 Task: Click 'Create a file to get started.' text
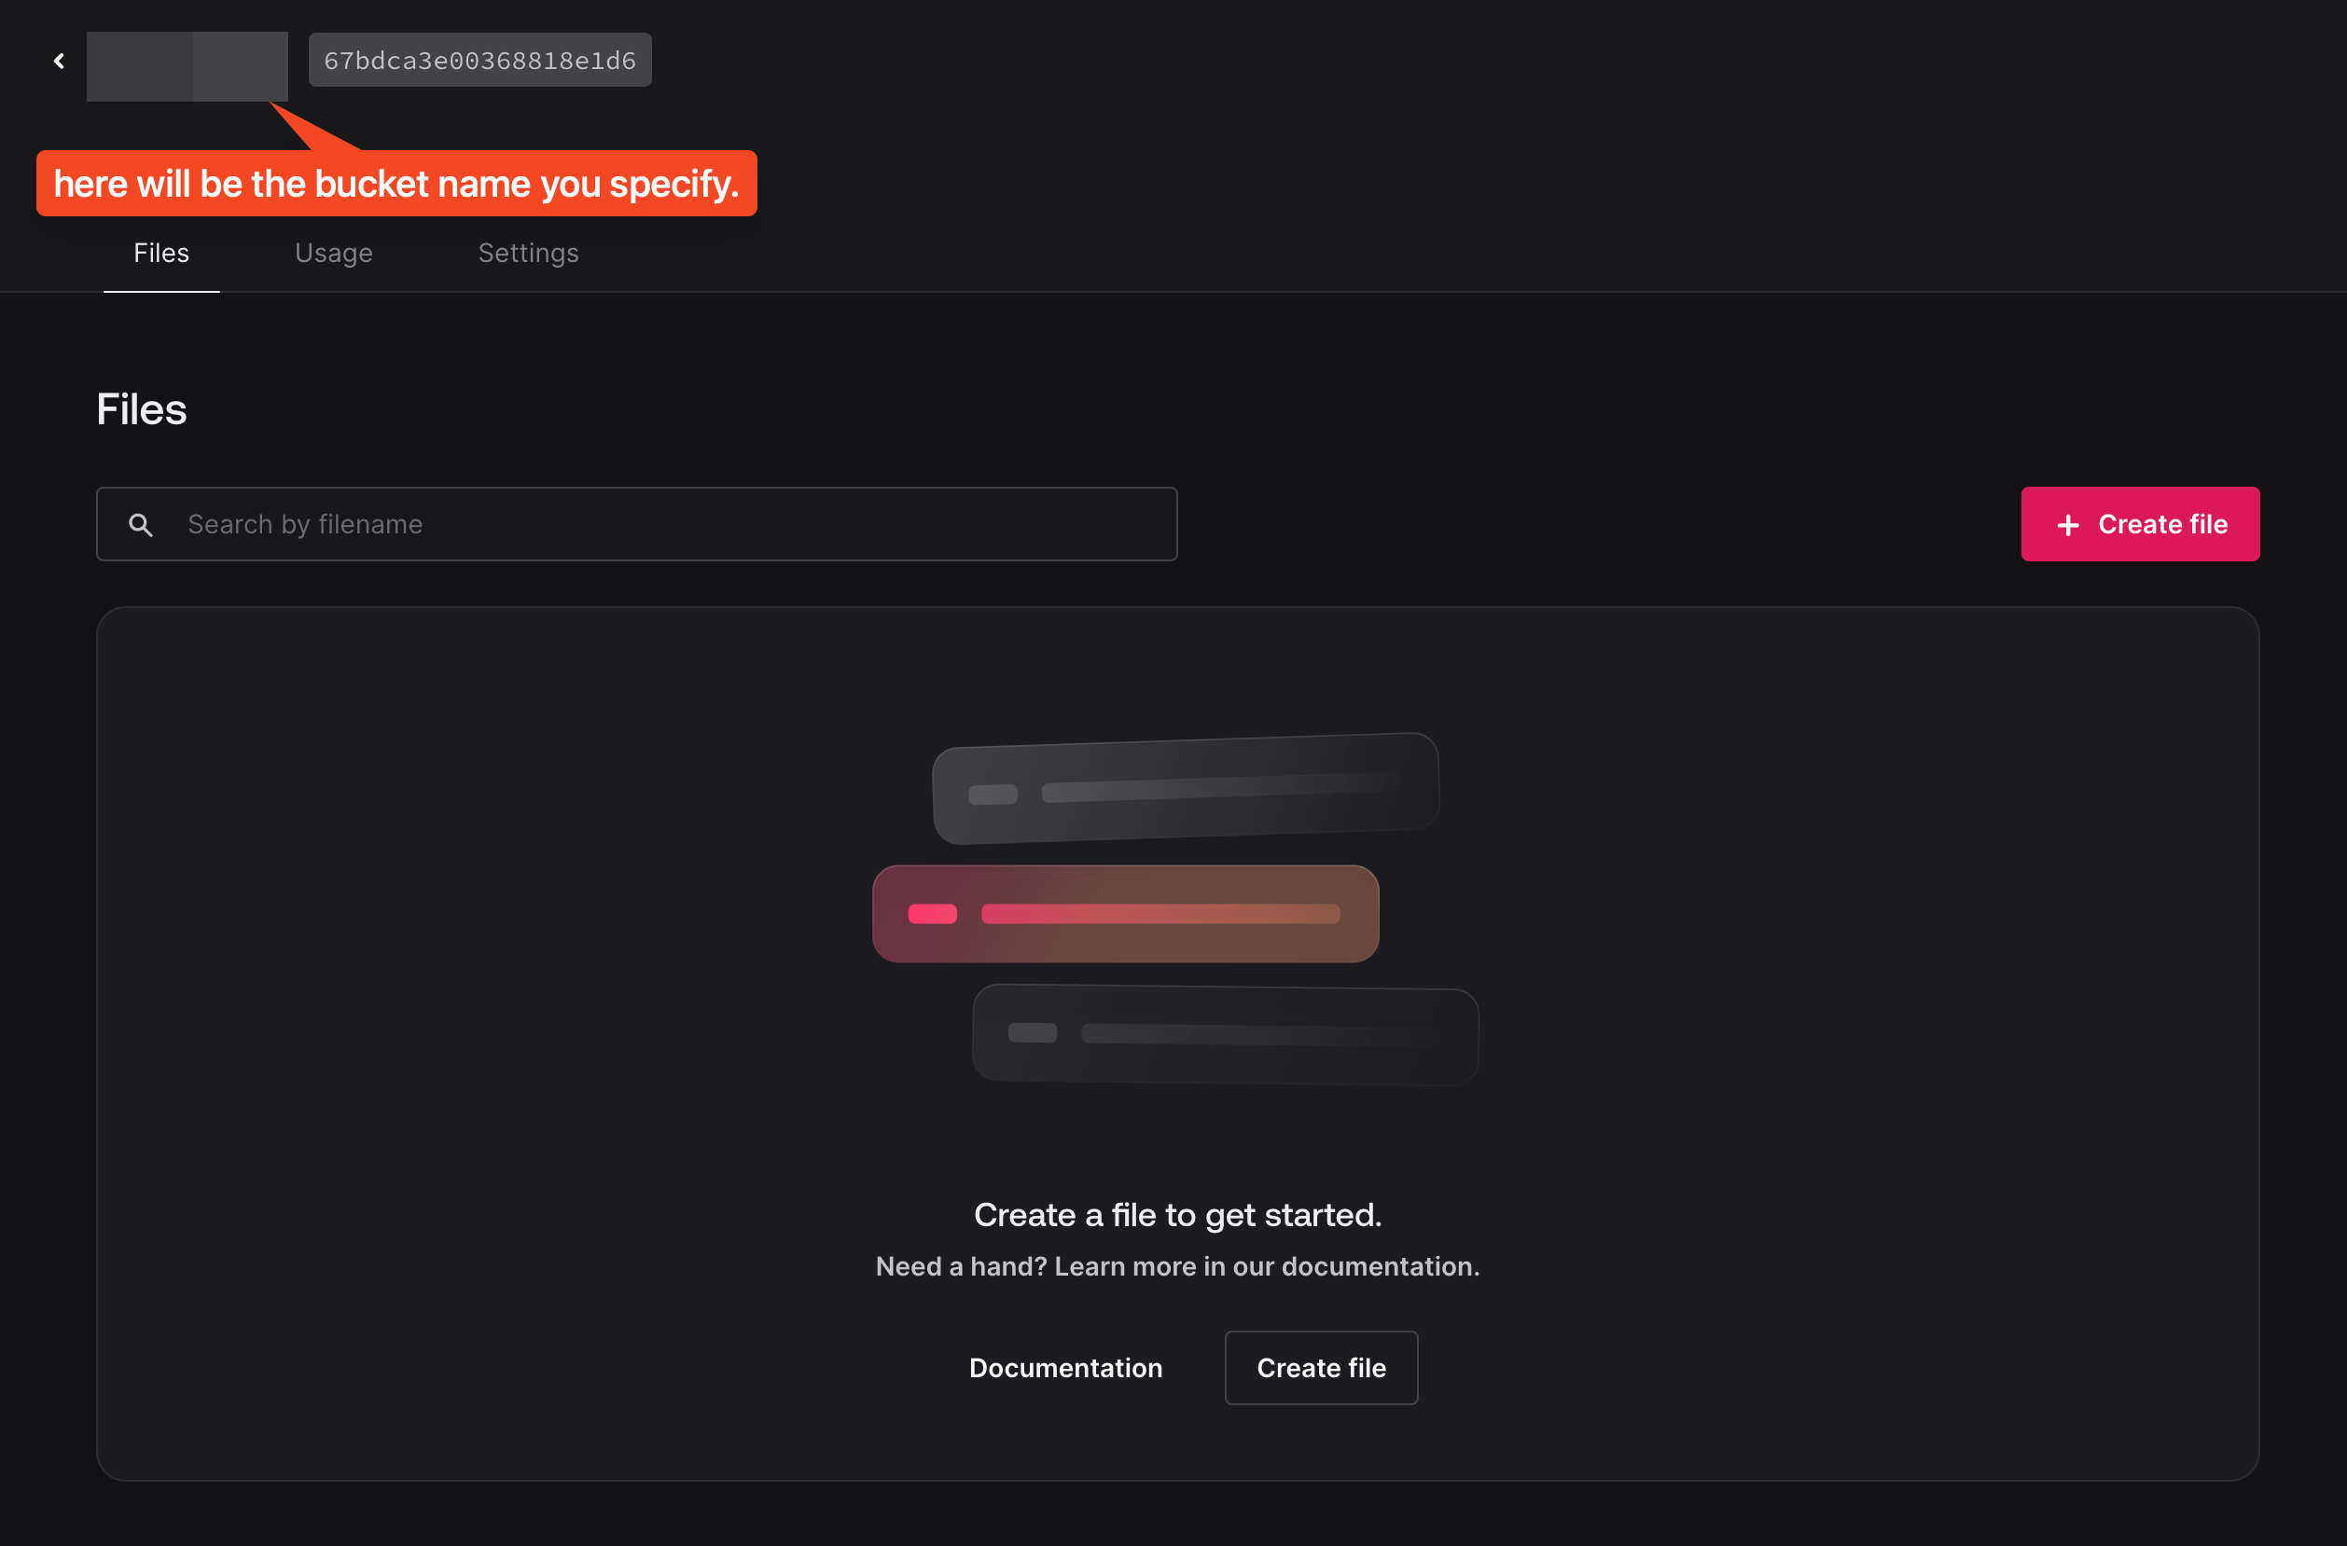pos(1177,1215)
